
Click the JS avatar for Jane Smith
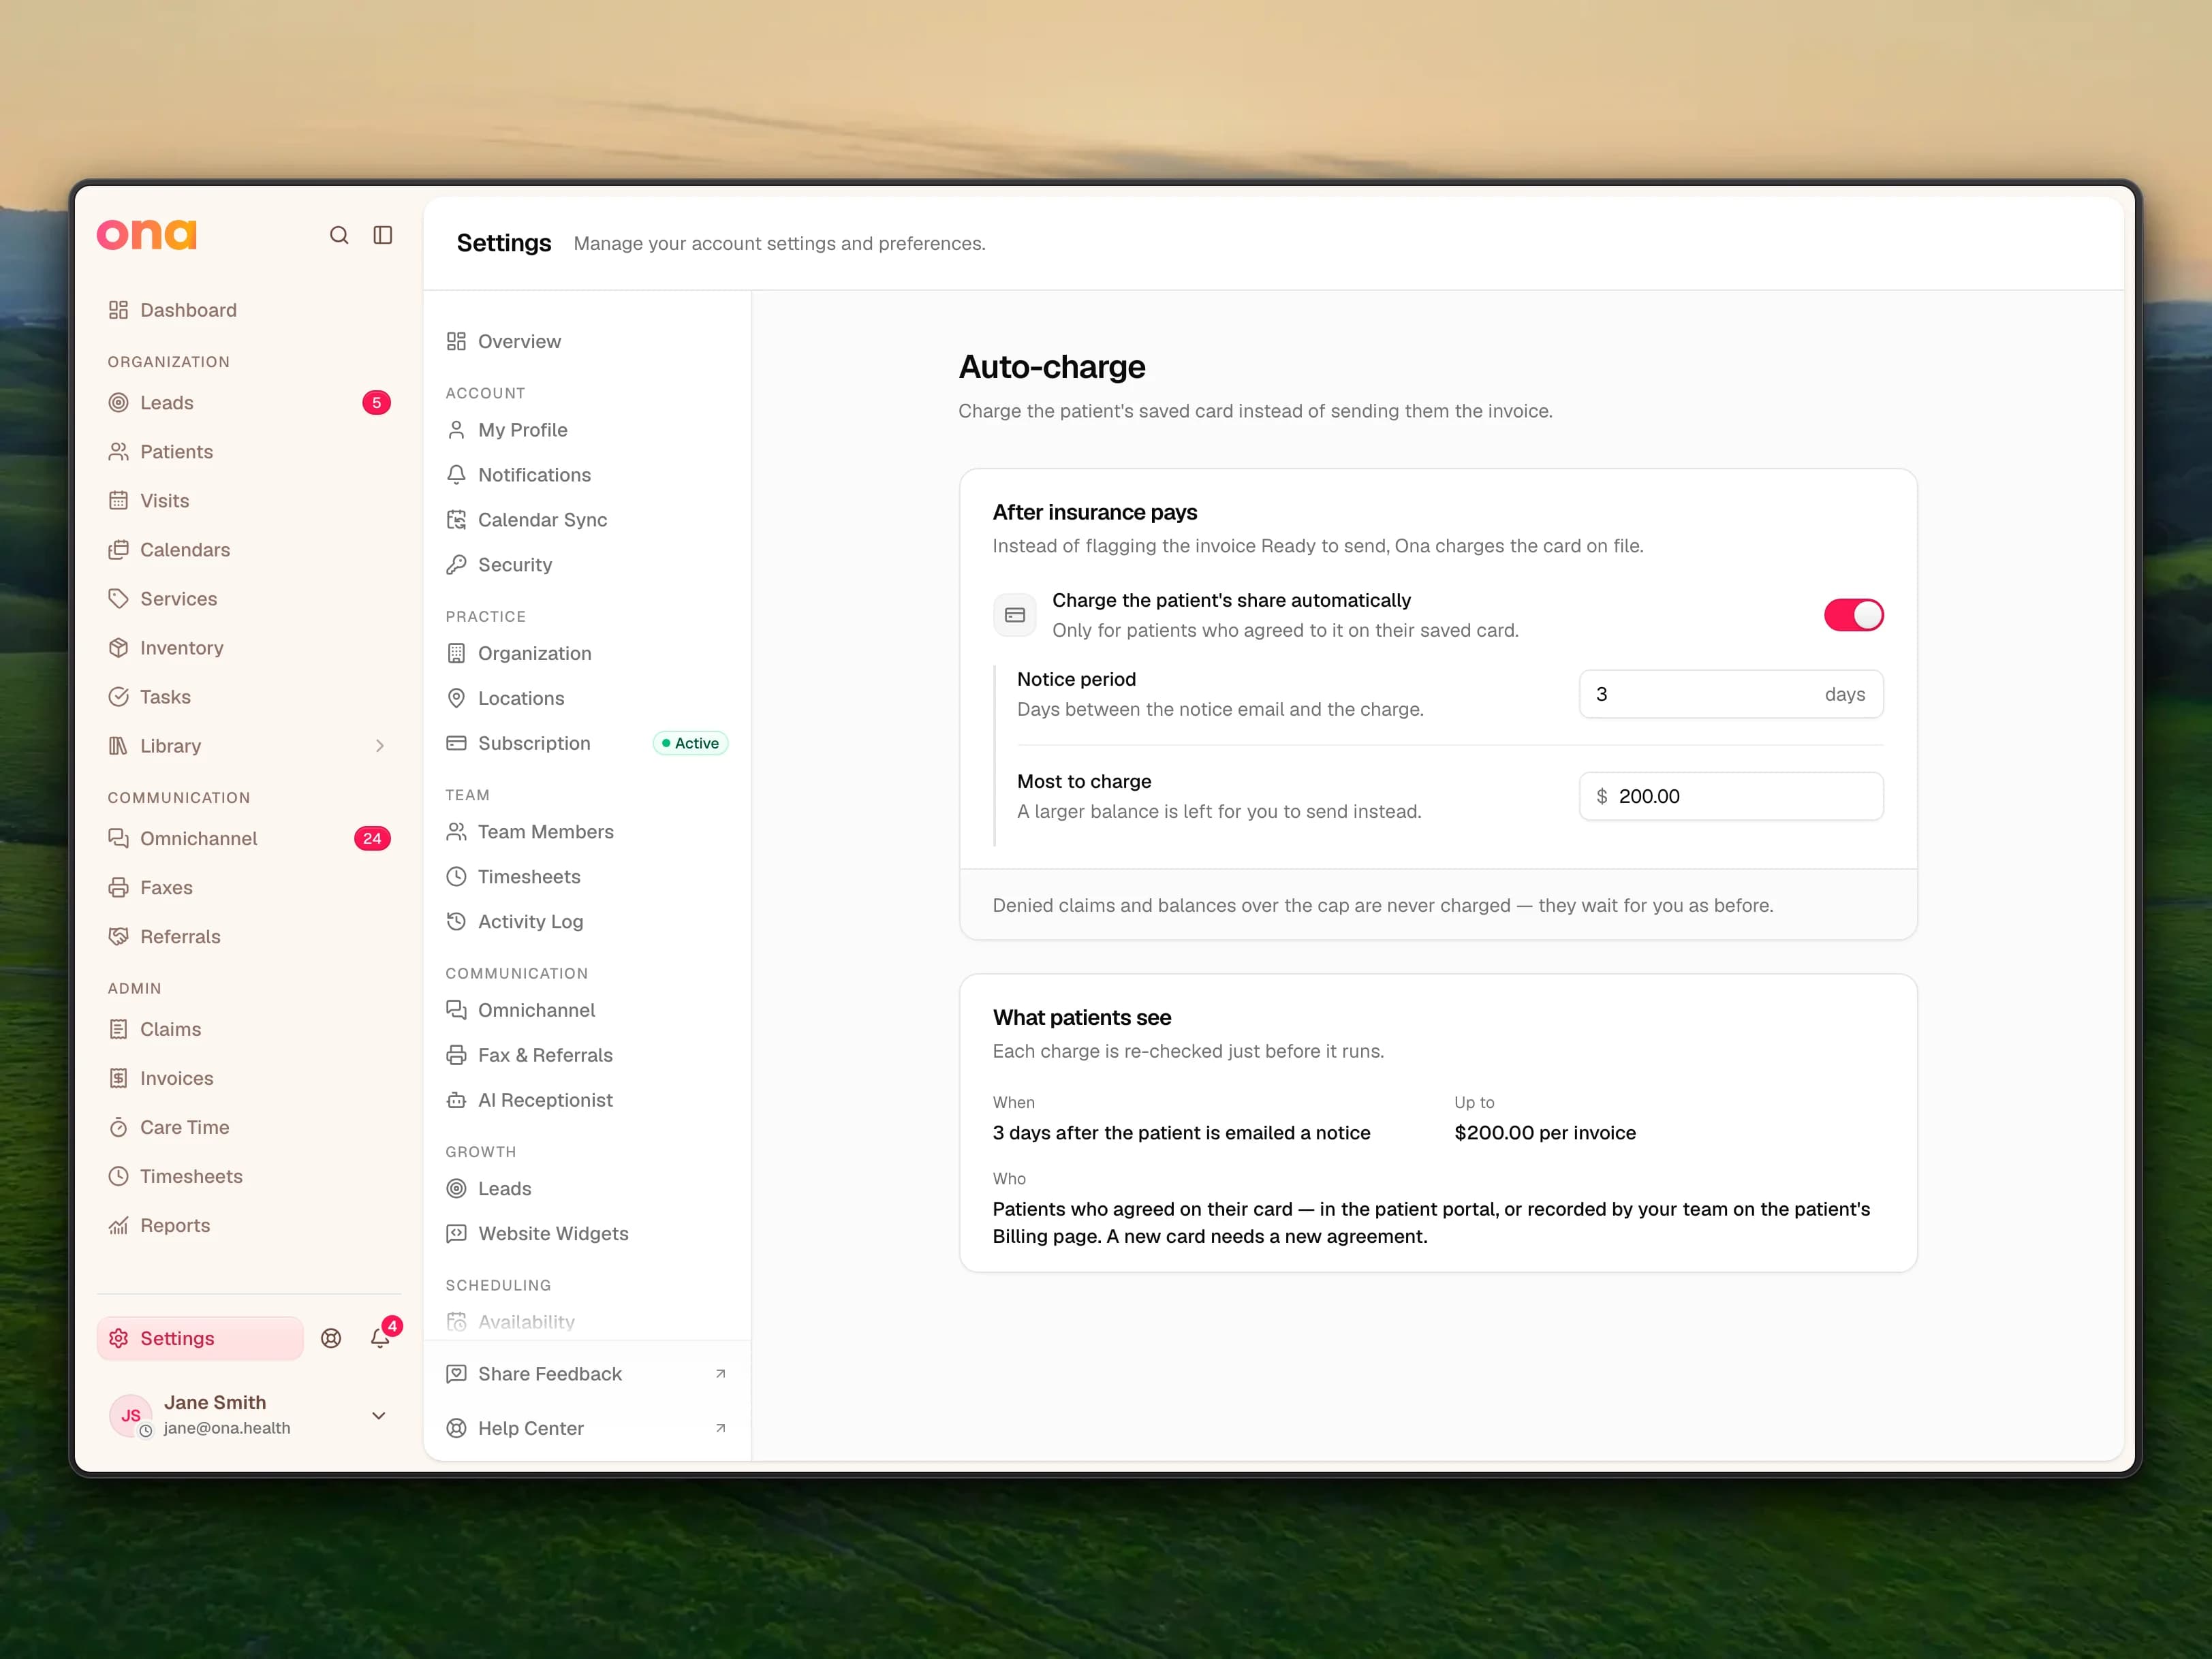[131, 1415]
